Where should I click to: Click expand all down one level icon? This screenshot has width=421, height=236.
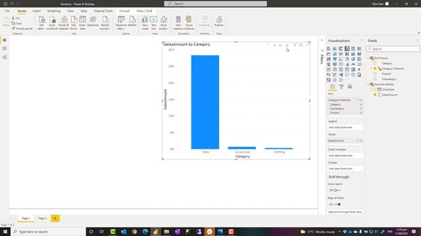pos(287,45)
